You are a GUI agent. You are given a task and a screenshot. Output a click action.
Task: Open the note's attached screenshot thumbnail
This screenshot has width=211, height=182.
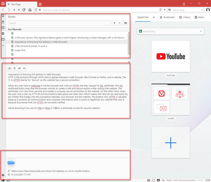coord(11,163)
